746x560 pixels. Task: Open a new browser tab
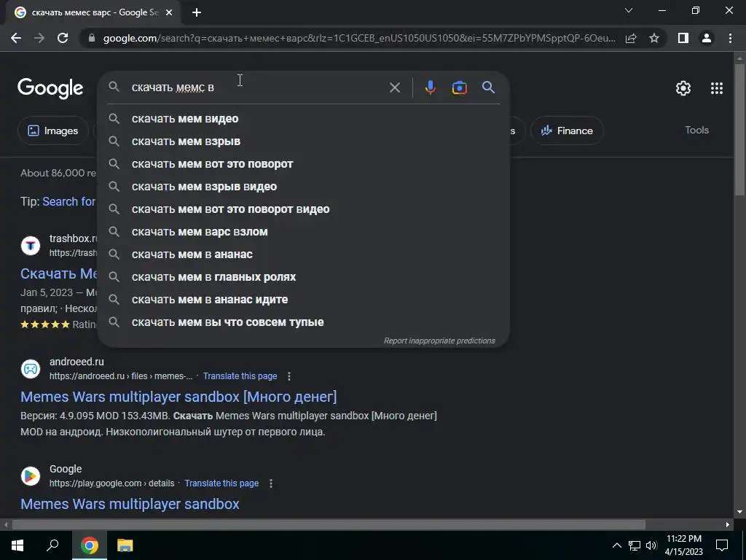click(197, 13)
